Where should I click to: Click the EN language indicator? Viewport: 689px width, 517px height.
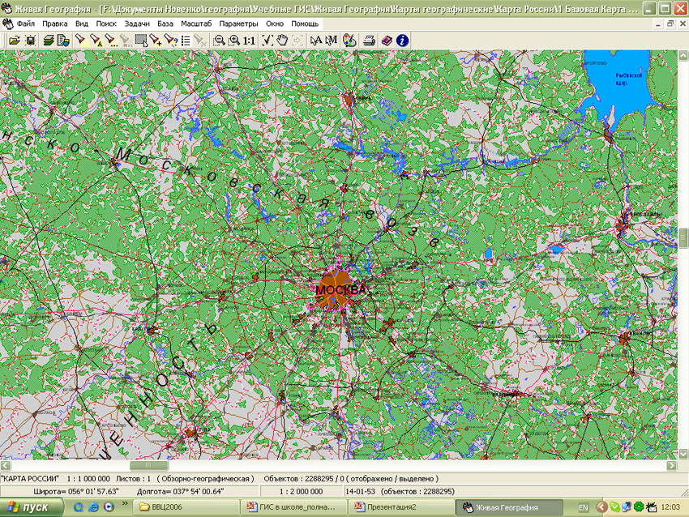tap(583, 507)
